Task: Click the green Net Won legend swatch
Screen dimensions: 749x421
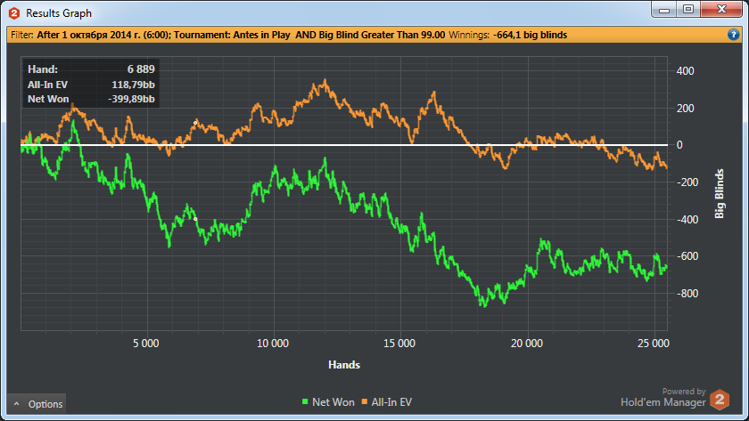Action: (305, 403)
